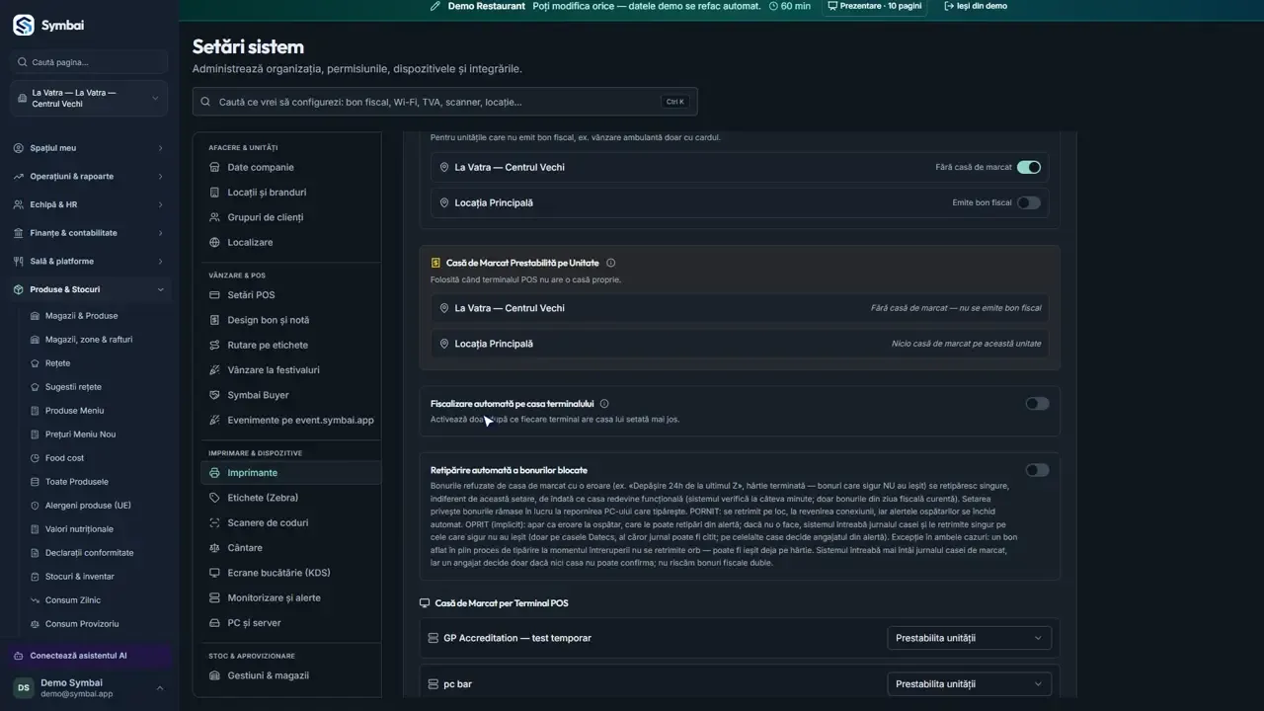Image resolution: width=1264 pixels, height=711 pixels.
Task: Click info icon next to Casă de Marcat Prestabilită
Action: click(x=610, y=263)
